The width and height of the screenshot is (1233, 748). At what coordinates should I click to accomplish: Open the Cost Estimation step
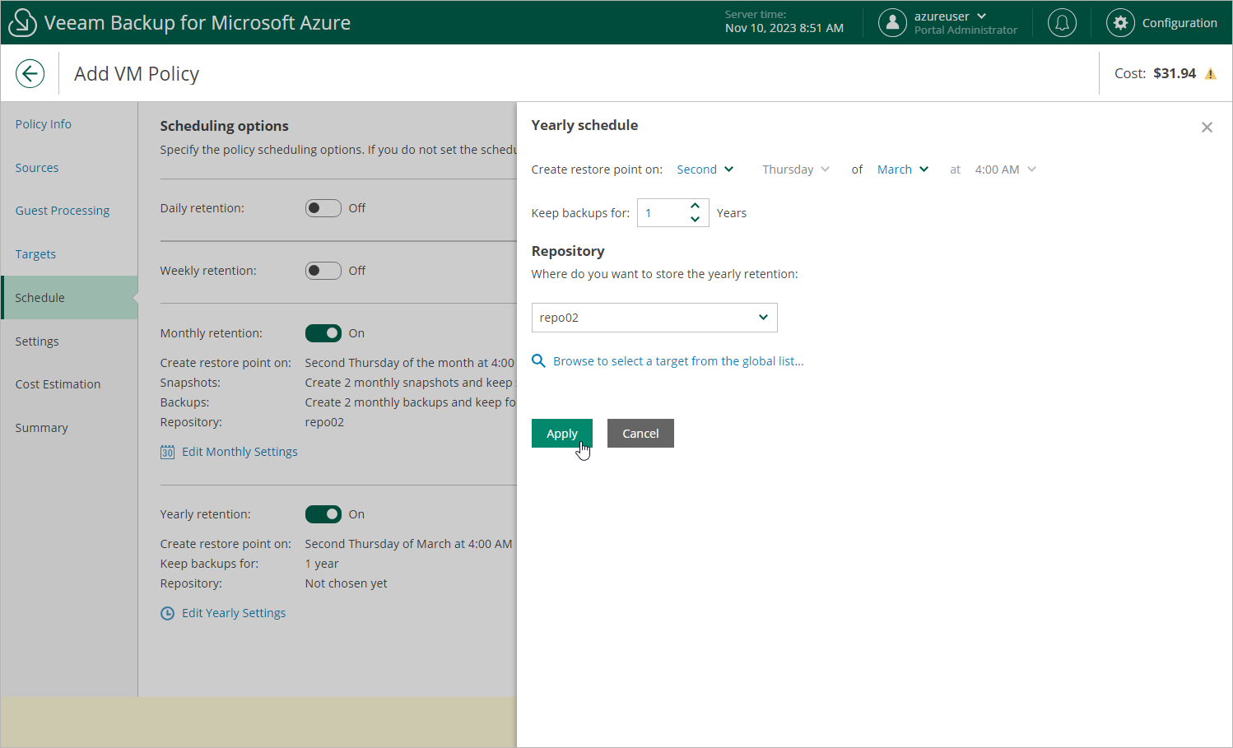tap(58, 384)
